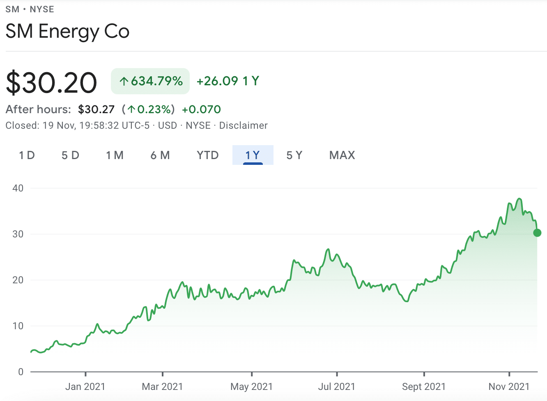Open the 5 Y chart view
This screenshot has height=401, width=547.
294,155
